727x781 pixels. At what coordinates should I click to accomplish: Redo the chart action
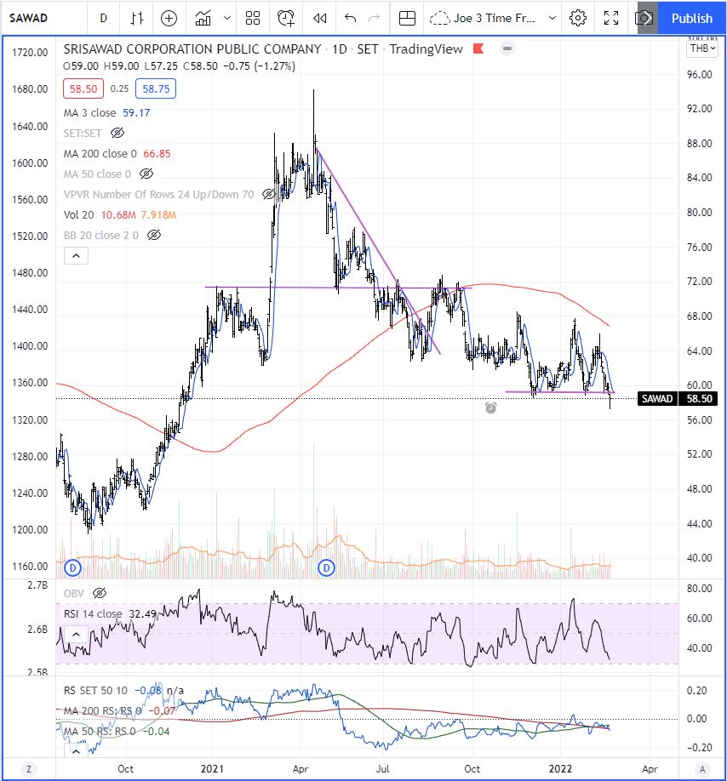(x=374, y=19)
